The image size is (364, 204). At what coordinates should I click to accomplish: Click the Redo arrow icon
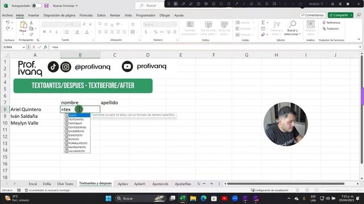[x=7, y=28]
